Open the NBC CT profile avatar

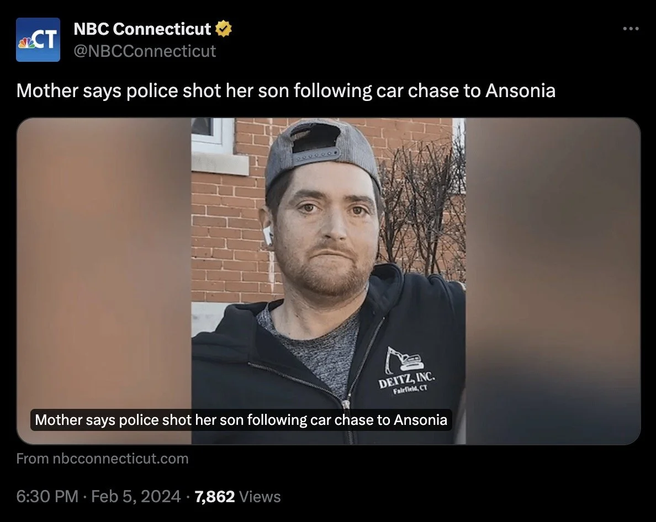point(38,40)
